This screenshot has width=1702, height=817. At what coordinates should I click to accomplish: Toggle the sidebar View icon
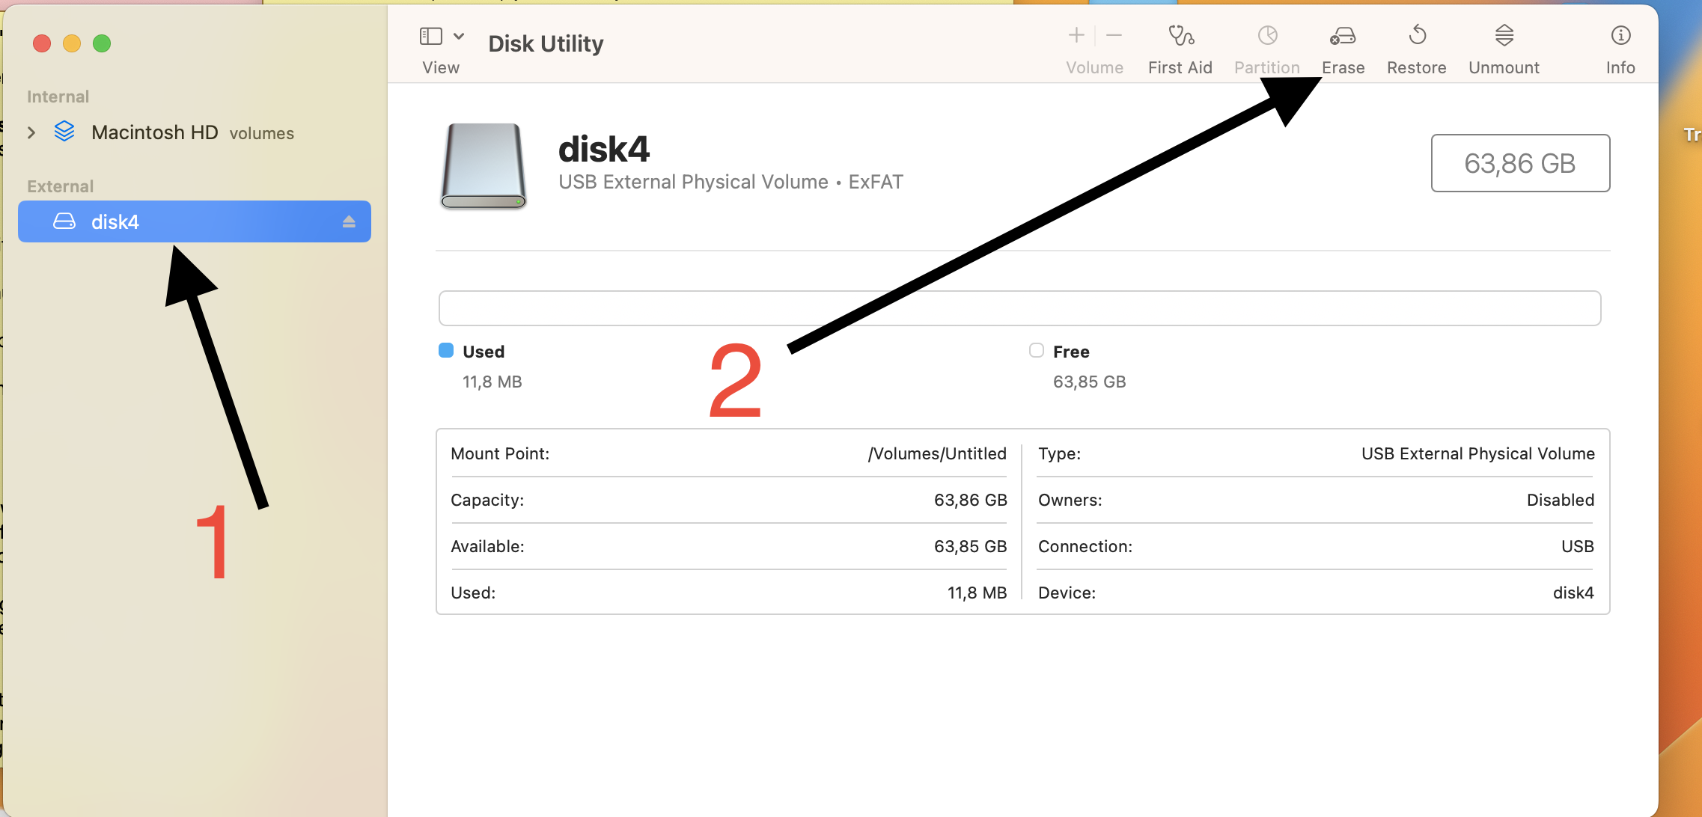[x=431, y=36]
